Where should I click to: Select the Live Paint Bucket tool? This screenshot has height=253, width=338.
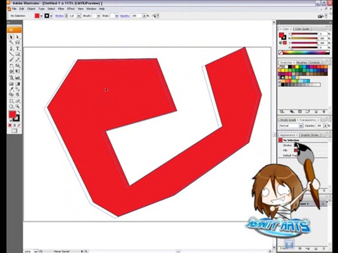(x=11, y=95)
